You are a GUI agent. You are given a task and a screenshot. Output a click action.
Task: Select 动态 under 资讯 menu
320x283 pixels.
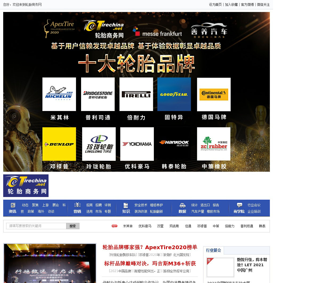25,205
